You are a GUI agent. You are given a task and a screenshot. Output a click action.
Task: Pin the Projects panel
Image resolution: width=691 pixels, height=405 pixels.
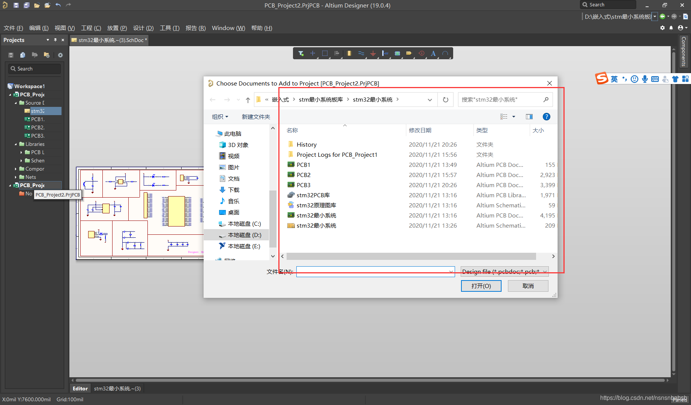coord(55,40)
